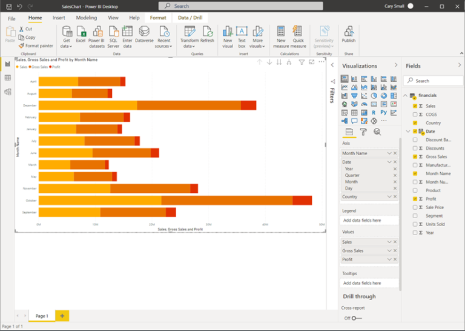Open the Analytics magnifier tab
Viewport: 465px width, 331px height.
(377, 132)
